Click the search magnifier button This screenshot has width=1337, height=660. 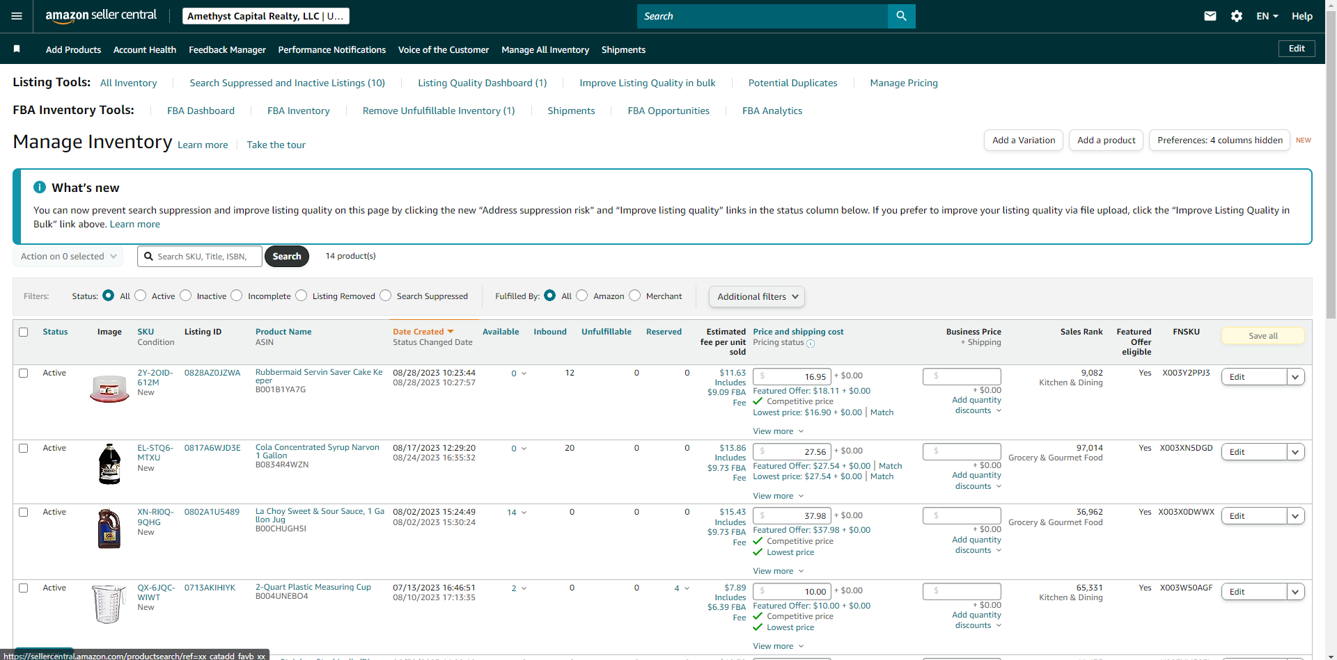(x=901, y=16)
